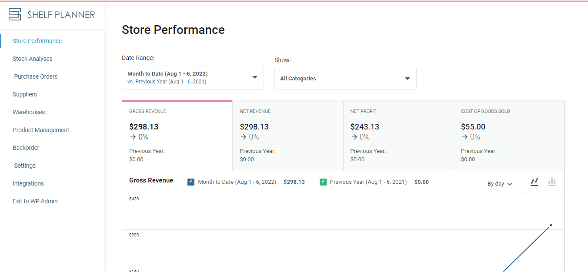Select the Net Revenue summary tab
This screenshot has height=272, width=588.
[288, 136]
